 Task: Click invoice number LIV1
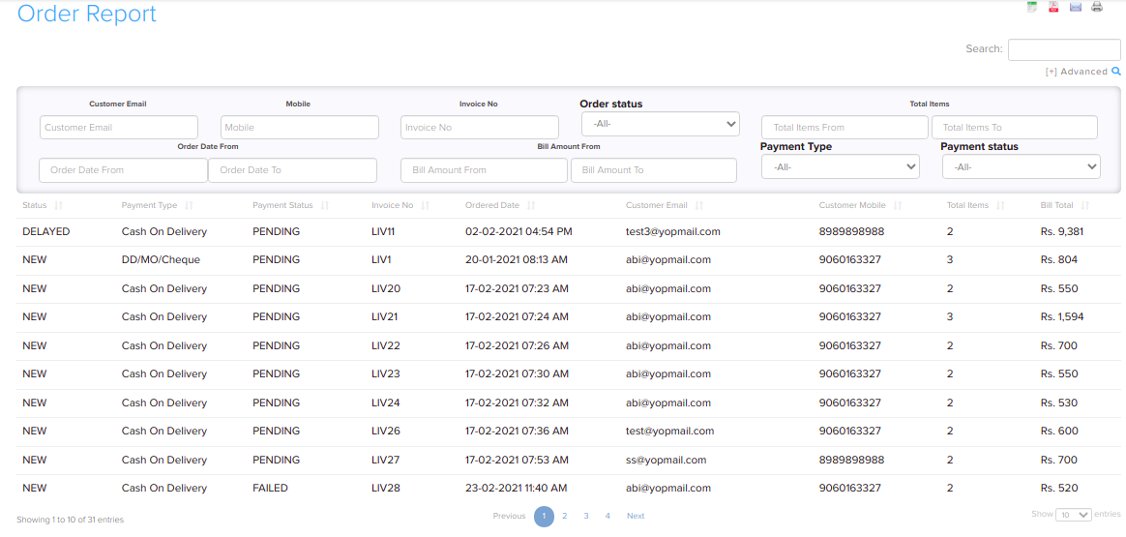click(381, 260)
